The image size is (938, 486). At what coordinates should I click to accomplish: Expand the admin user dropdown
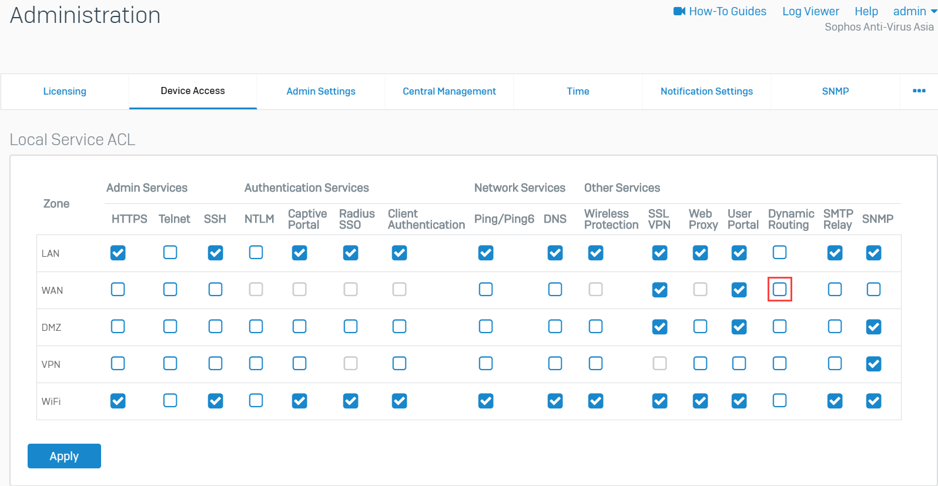point(914,11)
